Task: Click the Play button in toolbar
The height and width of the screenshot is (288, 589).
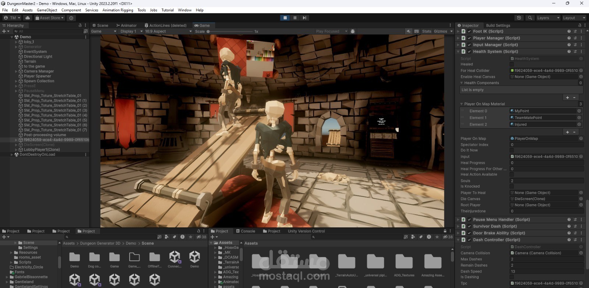Action: [285, 18]
